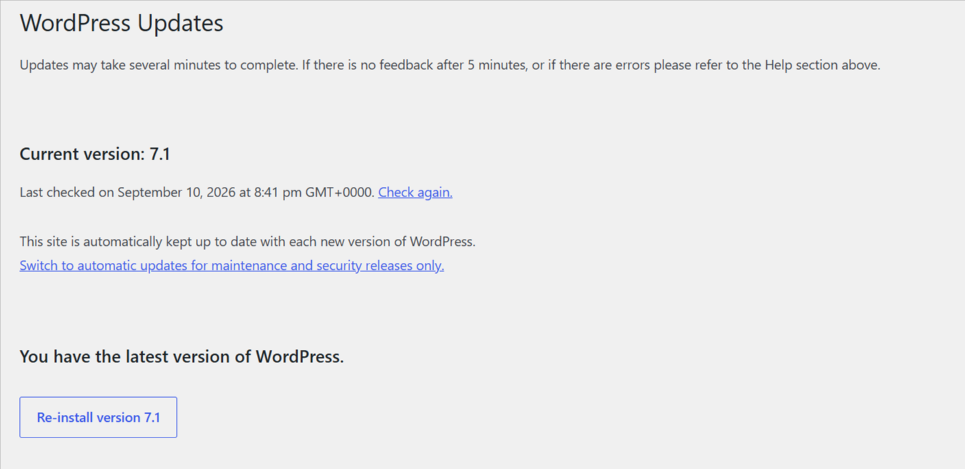Click "You have the latest version" heading
Image resolution: width=965 pixels, height=469 pixels.
click(x=182, y=357)
